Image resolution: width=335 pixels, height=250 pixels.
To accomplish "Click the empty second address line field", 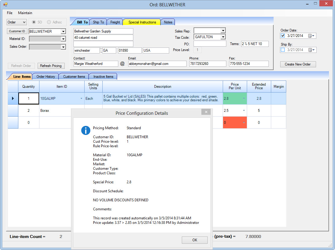I will tap(103, 44).
